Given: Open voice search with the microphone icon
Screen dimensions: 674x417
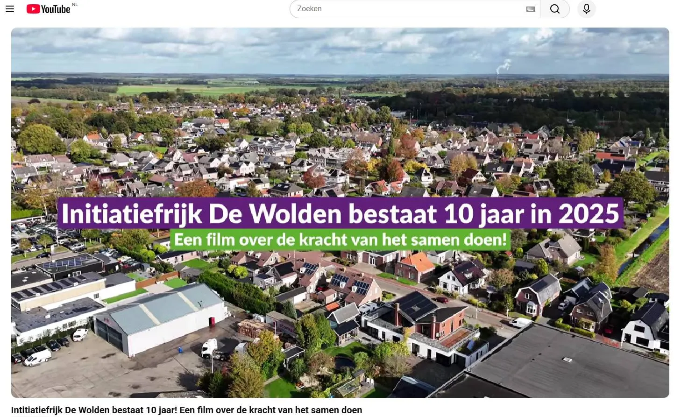Looking at the screenshot, I should [587, 9].
